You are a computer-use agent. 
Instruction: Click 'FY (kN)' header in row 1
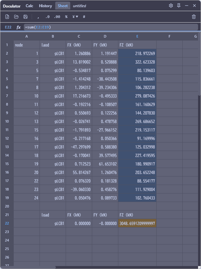click(105, 45)
